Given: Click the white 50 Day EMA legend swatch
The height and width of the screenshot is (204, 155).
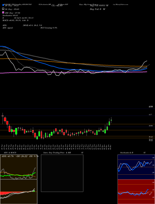Looking at the screenshot, I should tap(3, 9).
